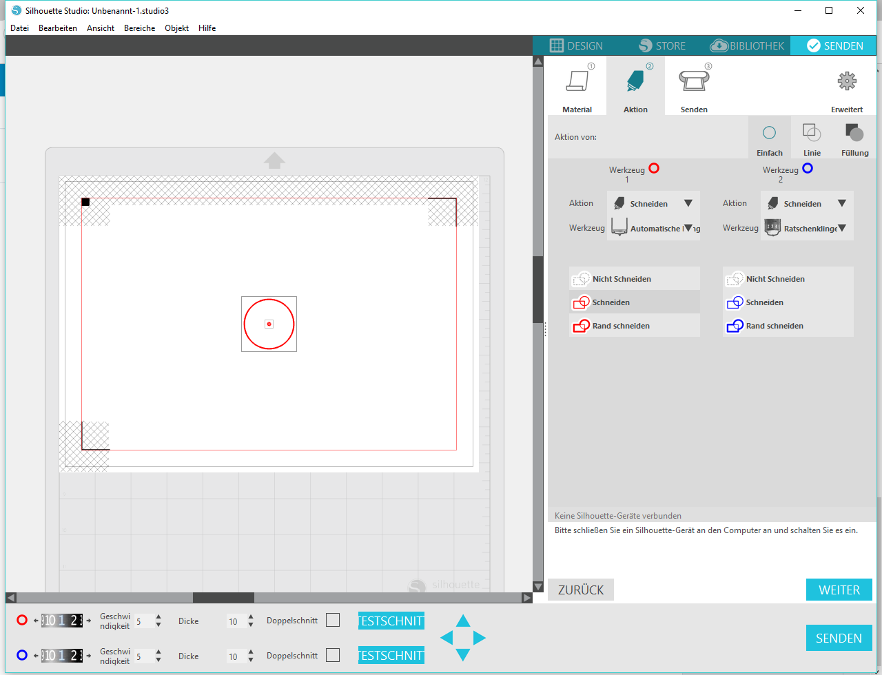Adjust the red tool blade depth dial

(64, 620)
